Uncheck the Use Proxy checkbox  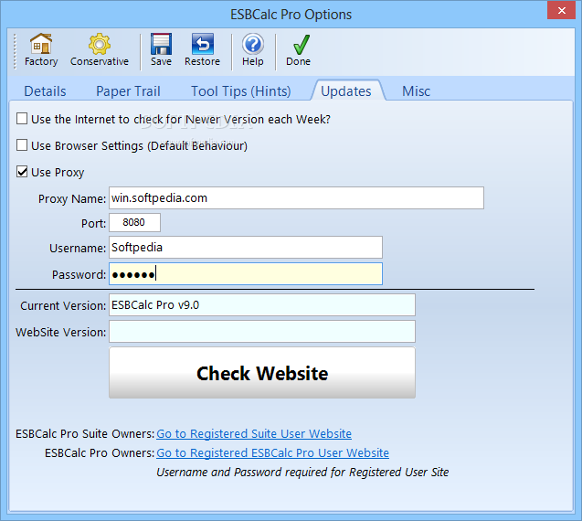[22, 172]
